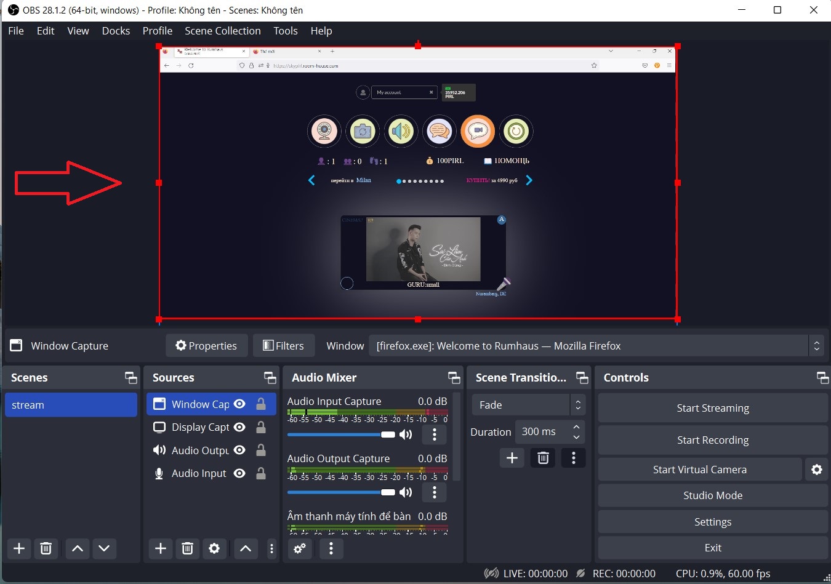
Task: Open the Docks menu
Action: (x=116, y=31)
